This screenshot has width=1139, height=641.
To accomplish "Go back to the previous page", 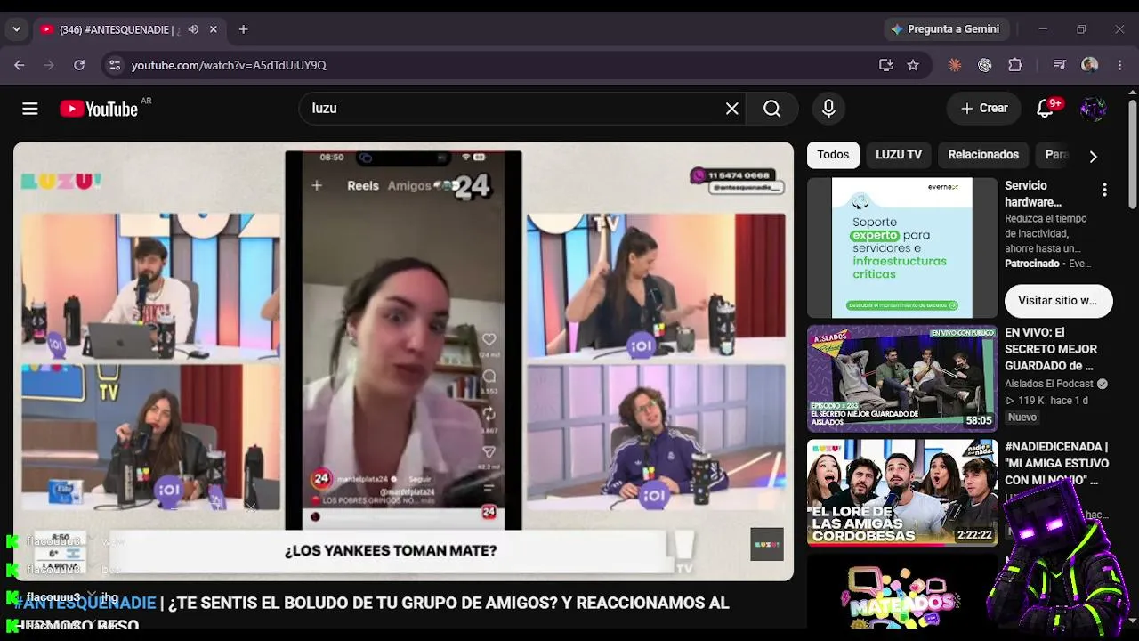I will [19, 65].
